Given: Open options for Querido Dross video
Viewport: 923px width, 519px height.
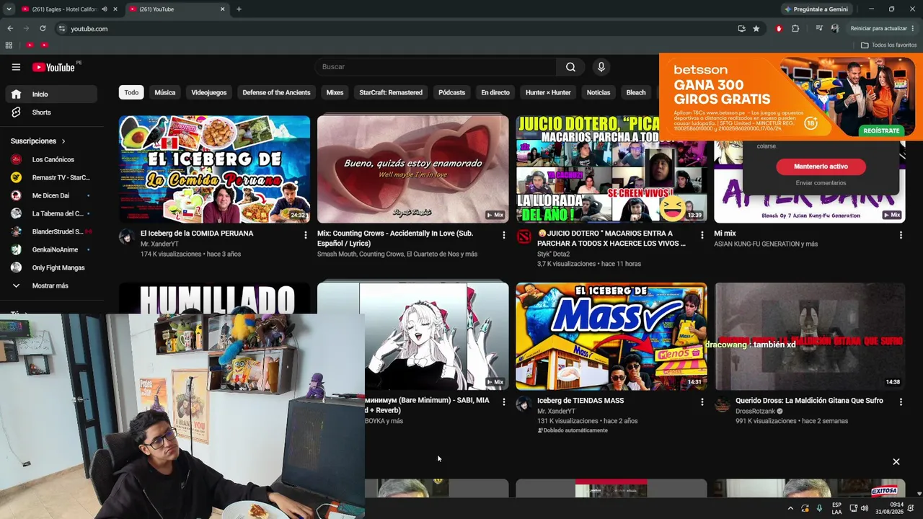Looking at the screenshot, I should [900, 402].
